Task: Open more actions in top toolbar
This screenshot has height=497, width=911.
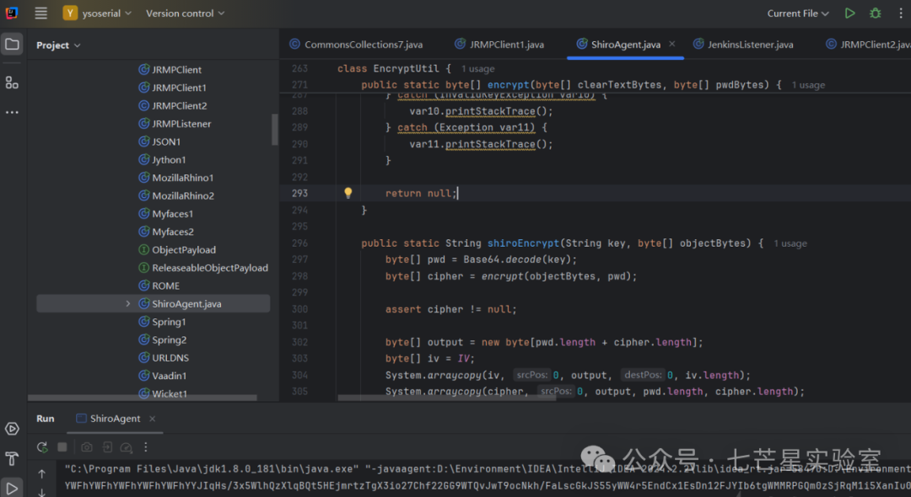Action: click(901, 13)
